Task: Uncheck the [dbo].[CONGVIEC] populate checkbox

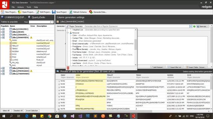Action: click(4, 29)
